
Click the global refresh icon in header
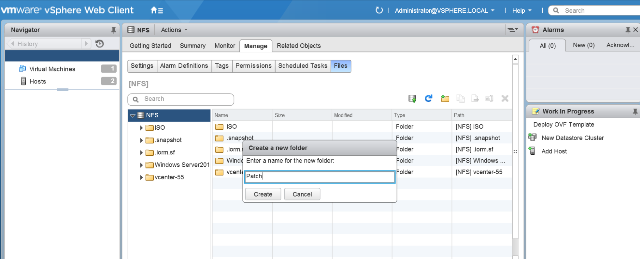point(379,10)
